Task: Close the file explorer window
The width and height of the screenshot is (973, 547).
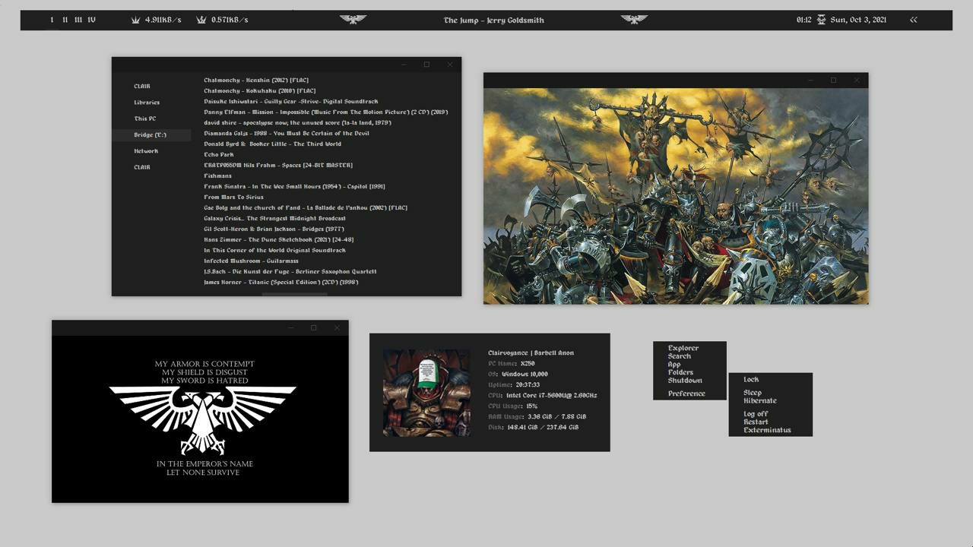Action: click(449, 65)
